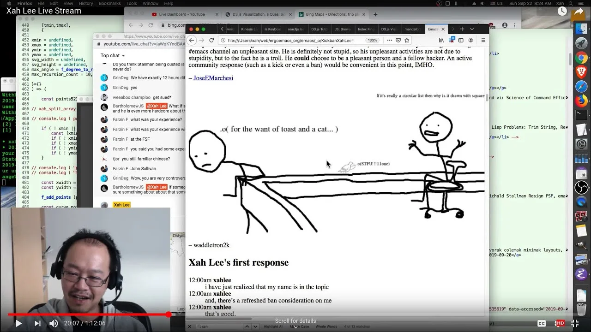Screen dimensions: 591x332
Task: Skip to the next video
Action: 37,323
